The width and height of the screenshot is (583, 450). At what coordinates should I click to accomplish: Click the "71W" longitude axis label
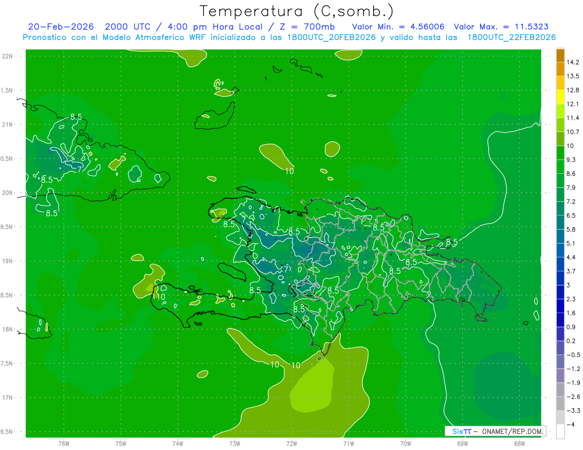[348, 444]
